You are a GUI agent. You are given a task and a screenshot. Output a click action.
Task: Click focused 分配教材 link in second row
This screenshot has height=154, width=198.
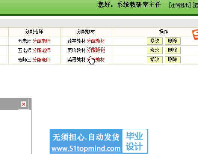(96, 50)
